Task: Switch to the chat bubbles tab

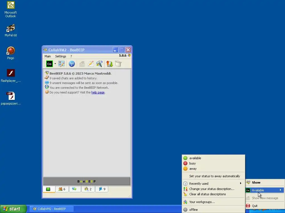Action: coord(75,189)
